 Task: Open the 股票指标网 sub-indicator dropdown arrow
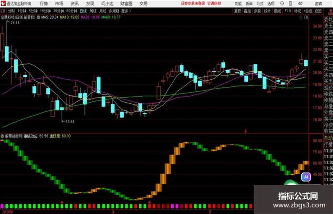[x=2, y=136]
